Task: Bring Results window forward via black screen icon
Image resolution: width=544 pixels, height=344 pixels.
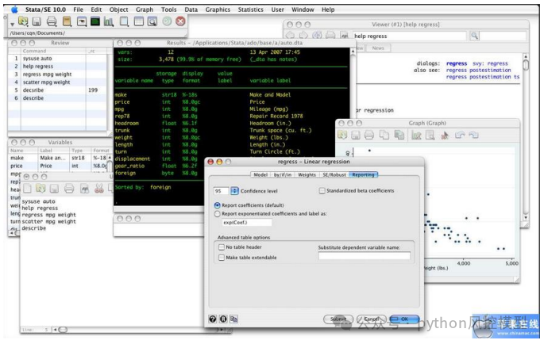Action: point(95,21)
